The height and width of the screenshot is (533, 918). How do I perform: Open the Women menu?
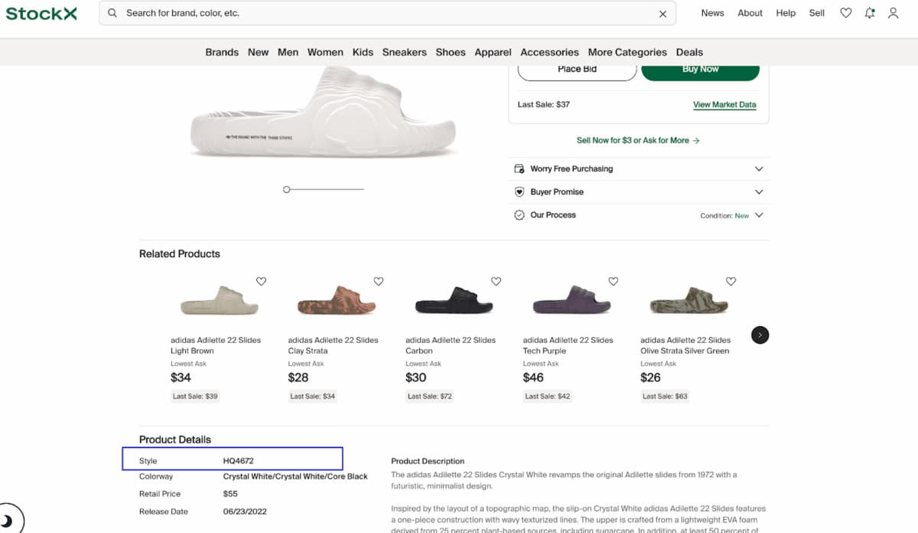[325, 52]
